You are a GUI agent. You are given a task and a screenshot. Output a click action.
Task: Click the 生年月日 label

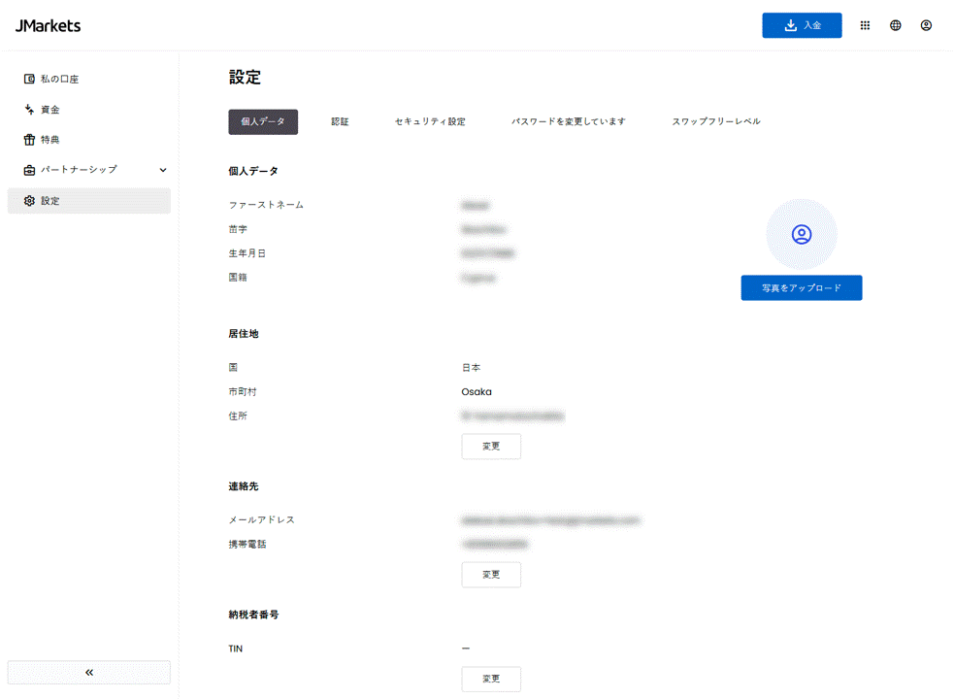click(x=247, y=253)
